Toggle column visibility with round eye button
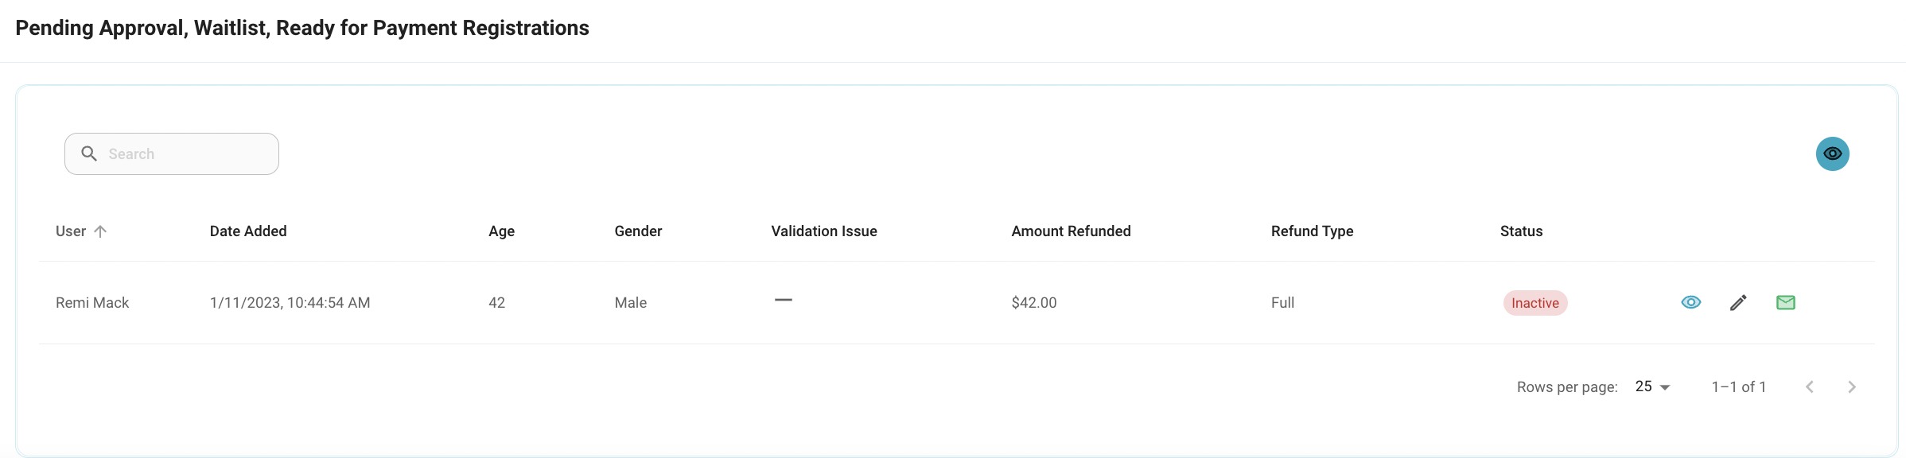 pyautogui.click(x=1833, y=153)
